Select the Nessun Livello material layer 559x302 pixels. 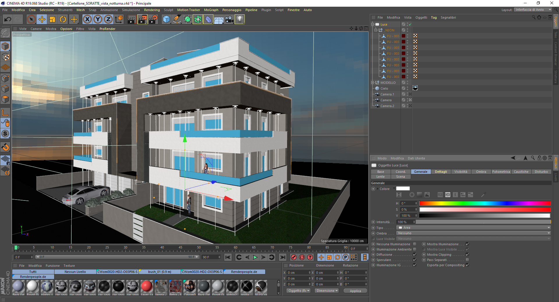[x=75, y=272]
